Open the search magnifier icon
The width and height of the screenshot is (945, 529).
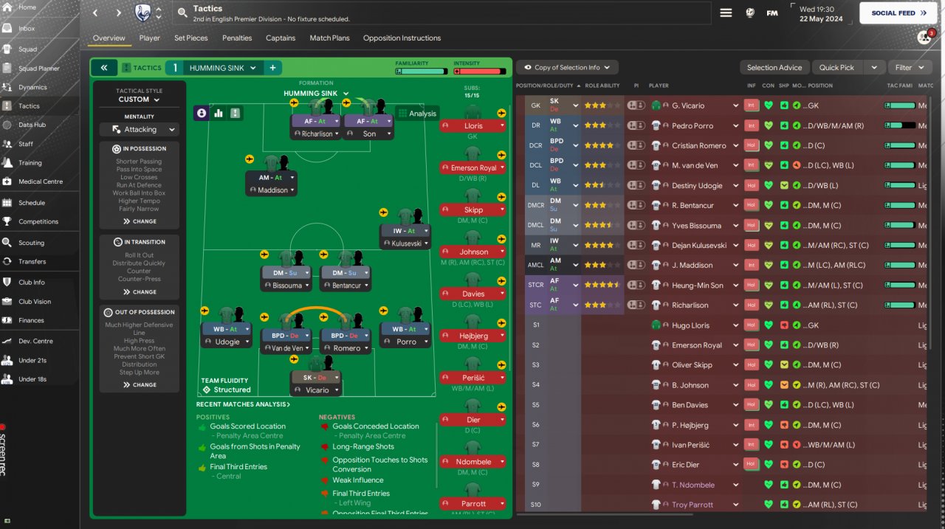(182, 13)
